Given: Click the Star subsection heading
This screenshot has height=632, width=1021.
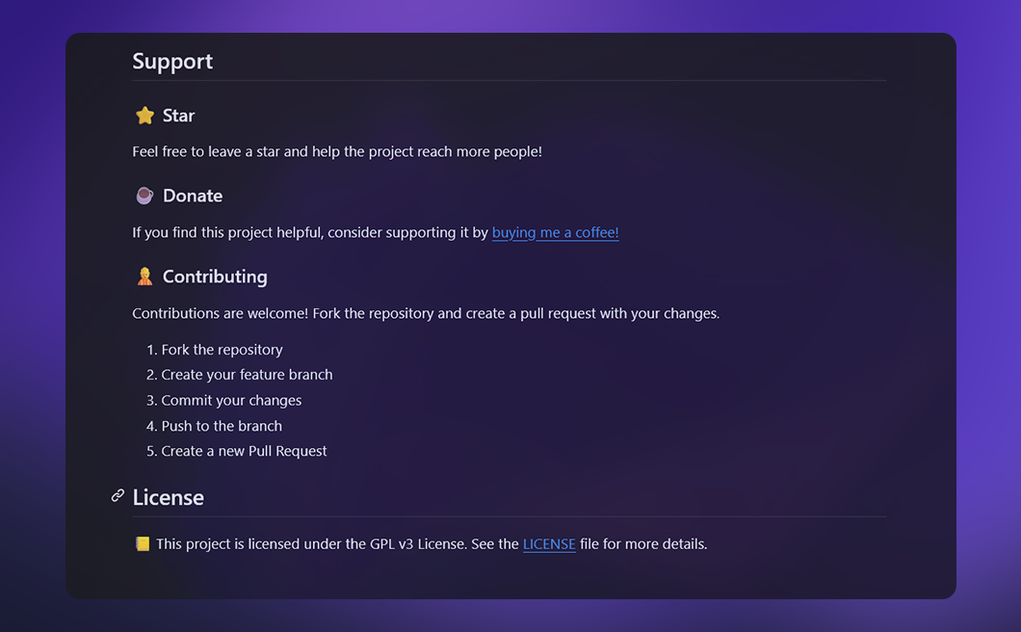Looking at the screenshot, I should (178, 116).
